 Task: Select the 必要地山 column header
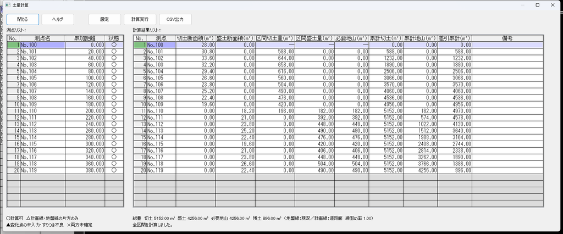pyautogui.click(x=351, y=38)
